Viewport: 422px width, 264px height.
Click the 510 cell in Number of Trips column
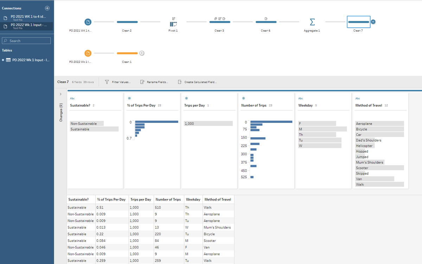pyautogui.click(x=168, y=207)
